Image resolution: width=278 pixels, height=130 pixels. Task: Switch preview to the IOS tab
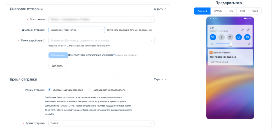coord(231,11)
